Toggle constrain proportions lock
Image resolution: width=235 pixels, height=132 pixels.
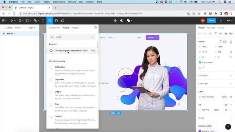click(x=231, y=52)
